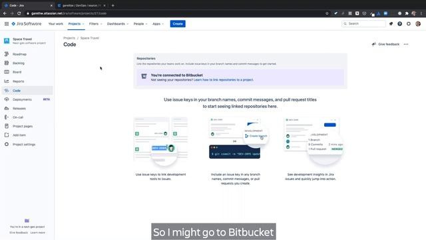Image resolution: width=426 pixels, height=240 pixels.
Task: Click Learn more link in sidebar footer
Action: 38,233
